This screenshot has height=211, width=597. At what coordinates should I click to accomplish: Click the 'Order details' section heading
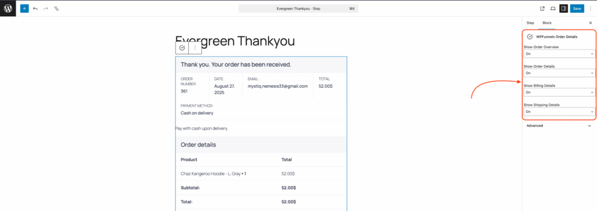(198, 145)
